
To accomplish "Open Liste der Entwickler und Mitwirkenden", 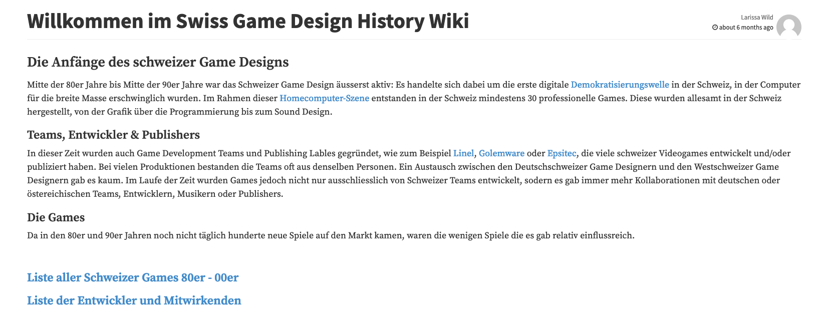I will pyautogui.click(x=134, y=300).
